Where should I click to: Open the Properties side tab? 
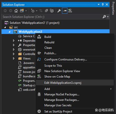tap(113, 8)
